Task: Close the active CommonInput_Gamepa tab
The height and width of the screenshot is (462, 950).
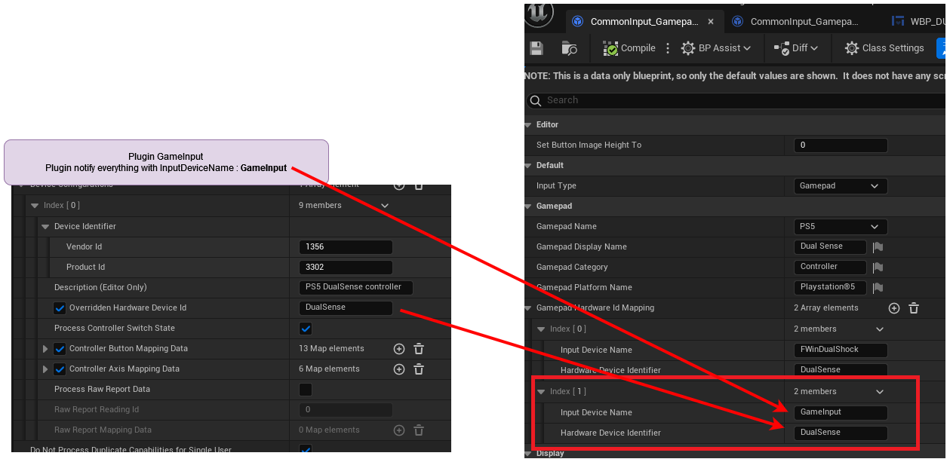Action: (711, 22)
